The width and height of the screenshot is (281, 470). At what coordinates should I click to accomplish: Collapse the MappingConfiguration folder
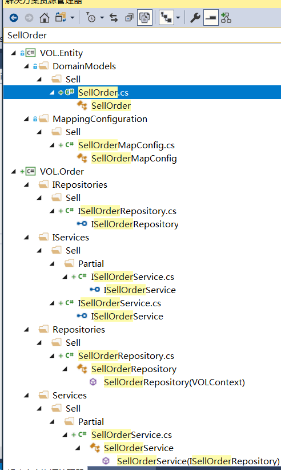pyautogui.click(x=26, y=119)
